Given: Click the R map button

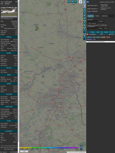Looking at the screenshot, I should pos(84,36).
